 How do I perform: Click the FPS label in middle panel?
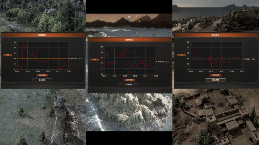95,59
